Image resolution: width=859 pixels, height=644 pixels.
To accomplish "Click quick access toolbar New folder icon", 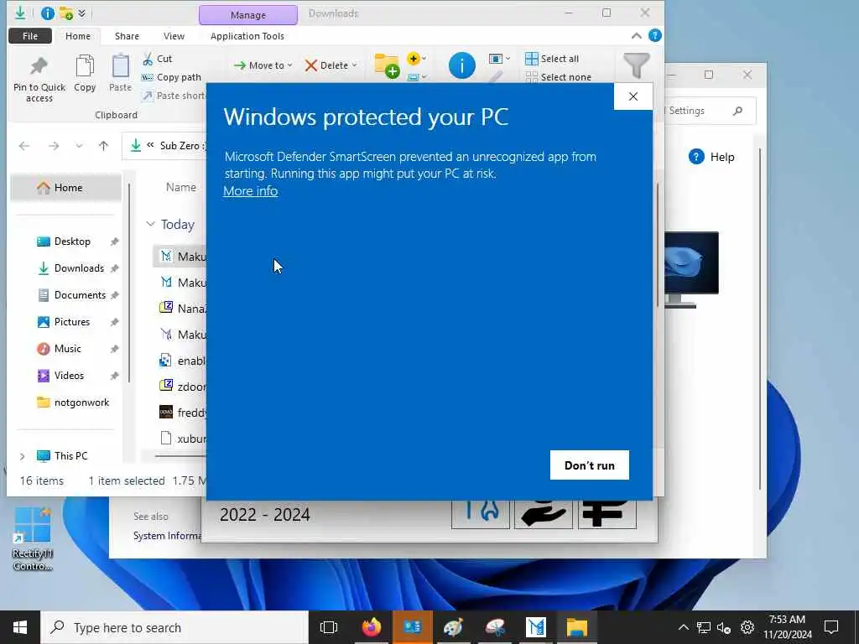I will (x=66, y=13).
